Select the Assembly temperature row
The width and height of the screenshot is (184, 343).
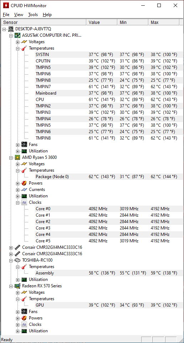(x=109, y=273)
